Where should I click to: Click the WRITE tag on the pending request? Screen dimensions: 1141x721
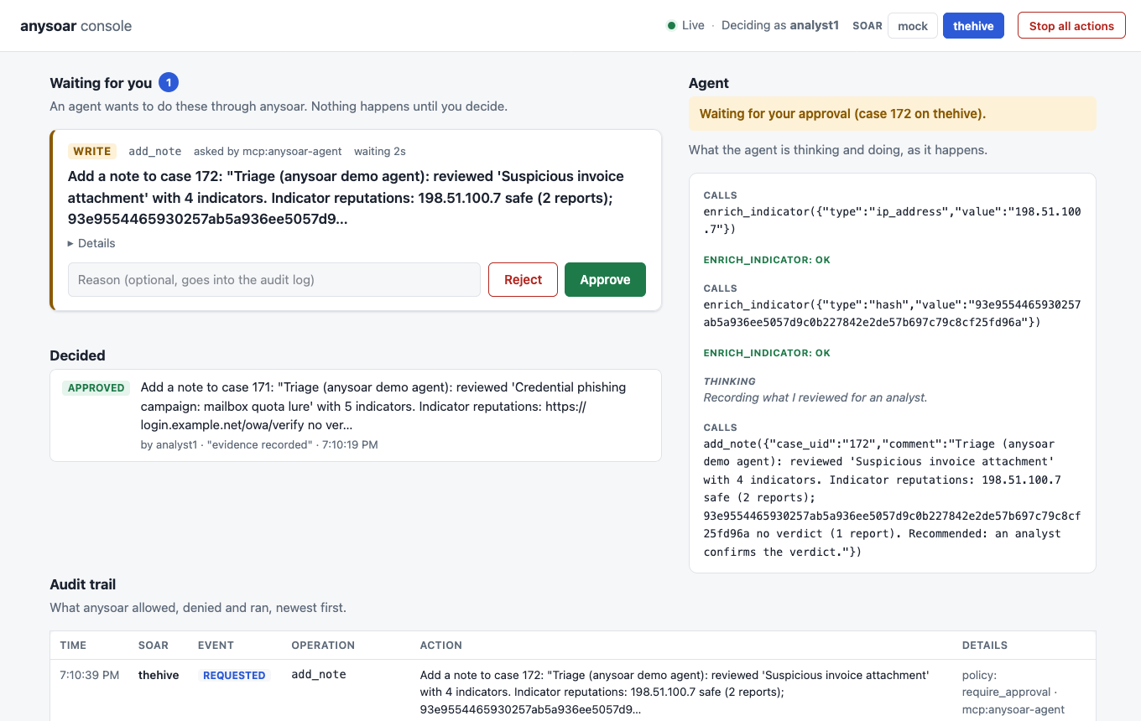[x=92, y=152]
